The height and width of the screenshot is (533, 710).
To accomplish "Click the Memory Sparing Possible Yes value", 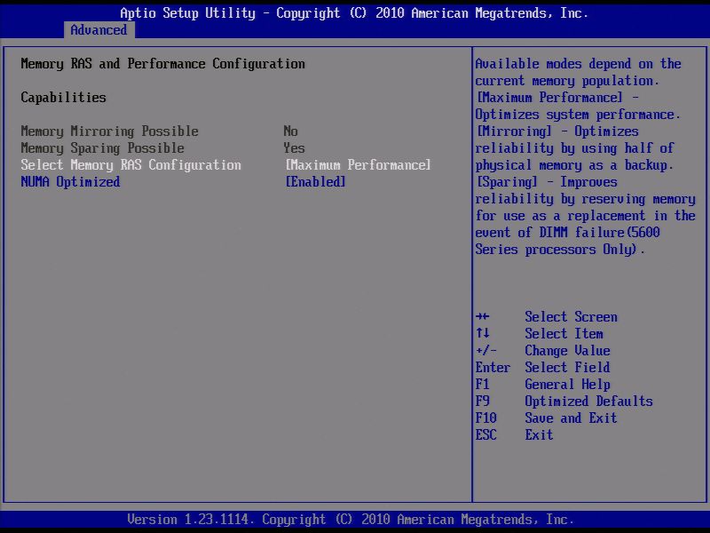I will pos(293,147).
